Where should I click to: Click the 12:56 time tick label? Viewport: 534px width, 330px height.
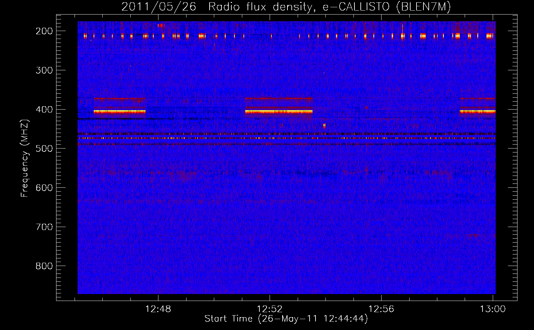pos(381,309)
